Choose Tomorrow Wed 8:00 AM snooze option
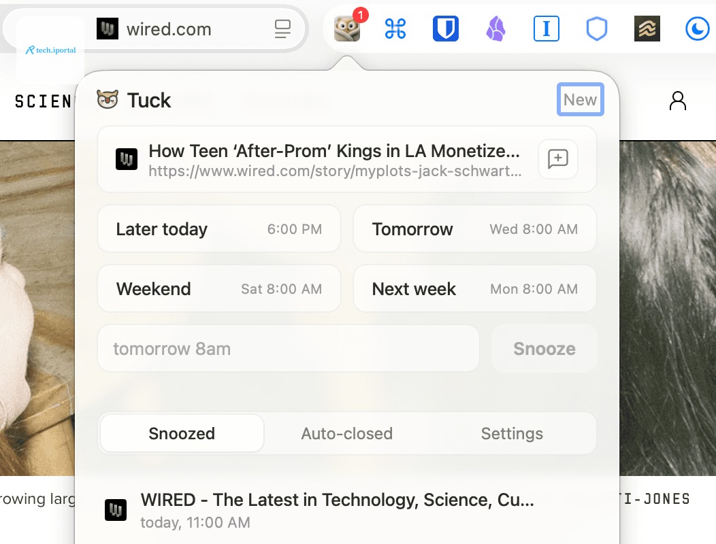The image size is (716, 544). click(475, 228)
